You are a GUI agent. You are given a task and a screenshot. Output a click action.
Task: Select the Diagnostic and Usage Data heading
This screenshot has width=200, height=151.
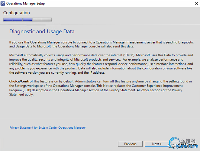click(42, 31)
